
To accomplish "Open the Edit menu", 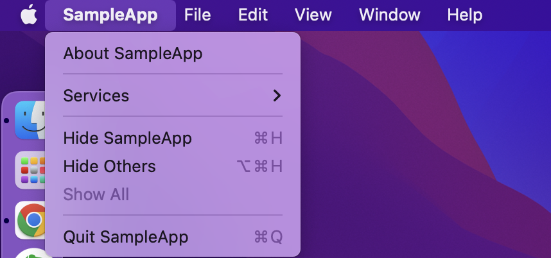I will [253, 15].
